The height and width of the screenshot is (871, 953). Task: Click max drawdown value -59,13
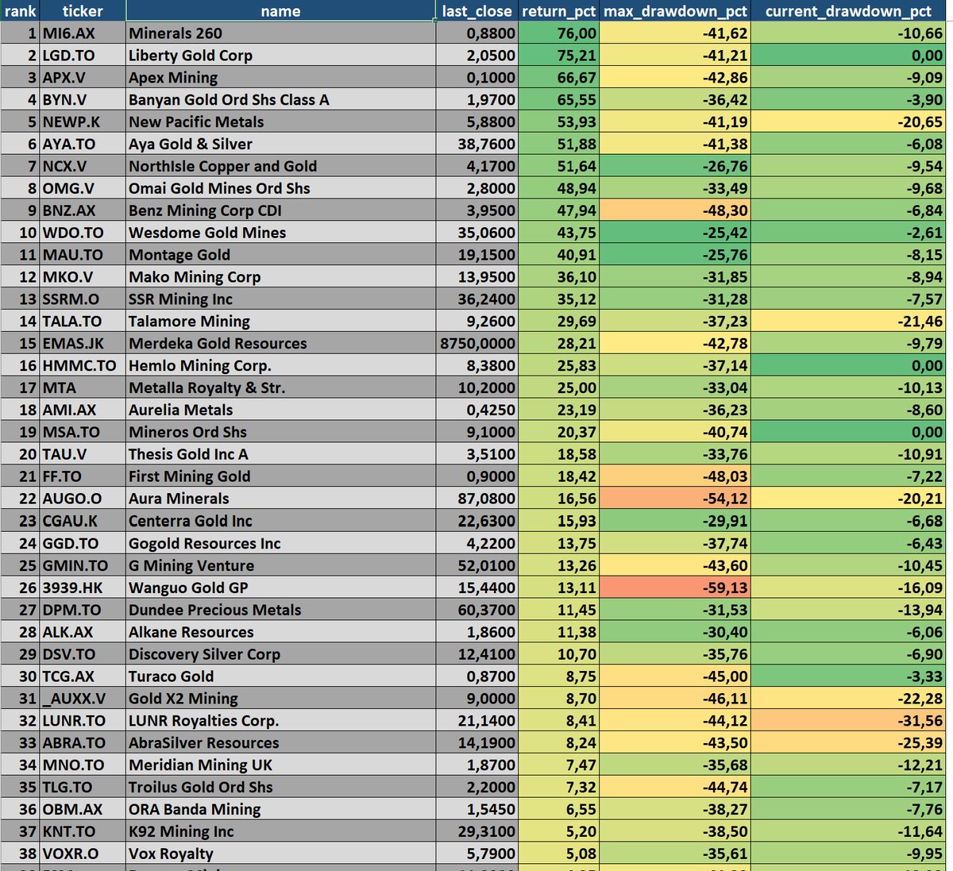coord(675,588)
